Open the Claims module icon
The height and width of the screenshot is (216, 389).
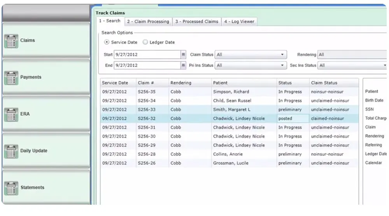(11, 41)
